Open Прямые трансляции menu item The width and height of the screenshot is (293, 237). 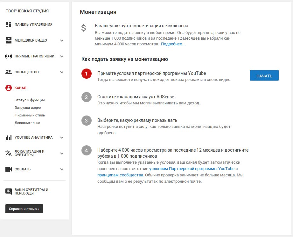tap(35, 56)
